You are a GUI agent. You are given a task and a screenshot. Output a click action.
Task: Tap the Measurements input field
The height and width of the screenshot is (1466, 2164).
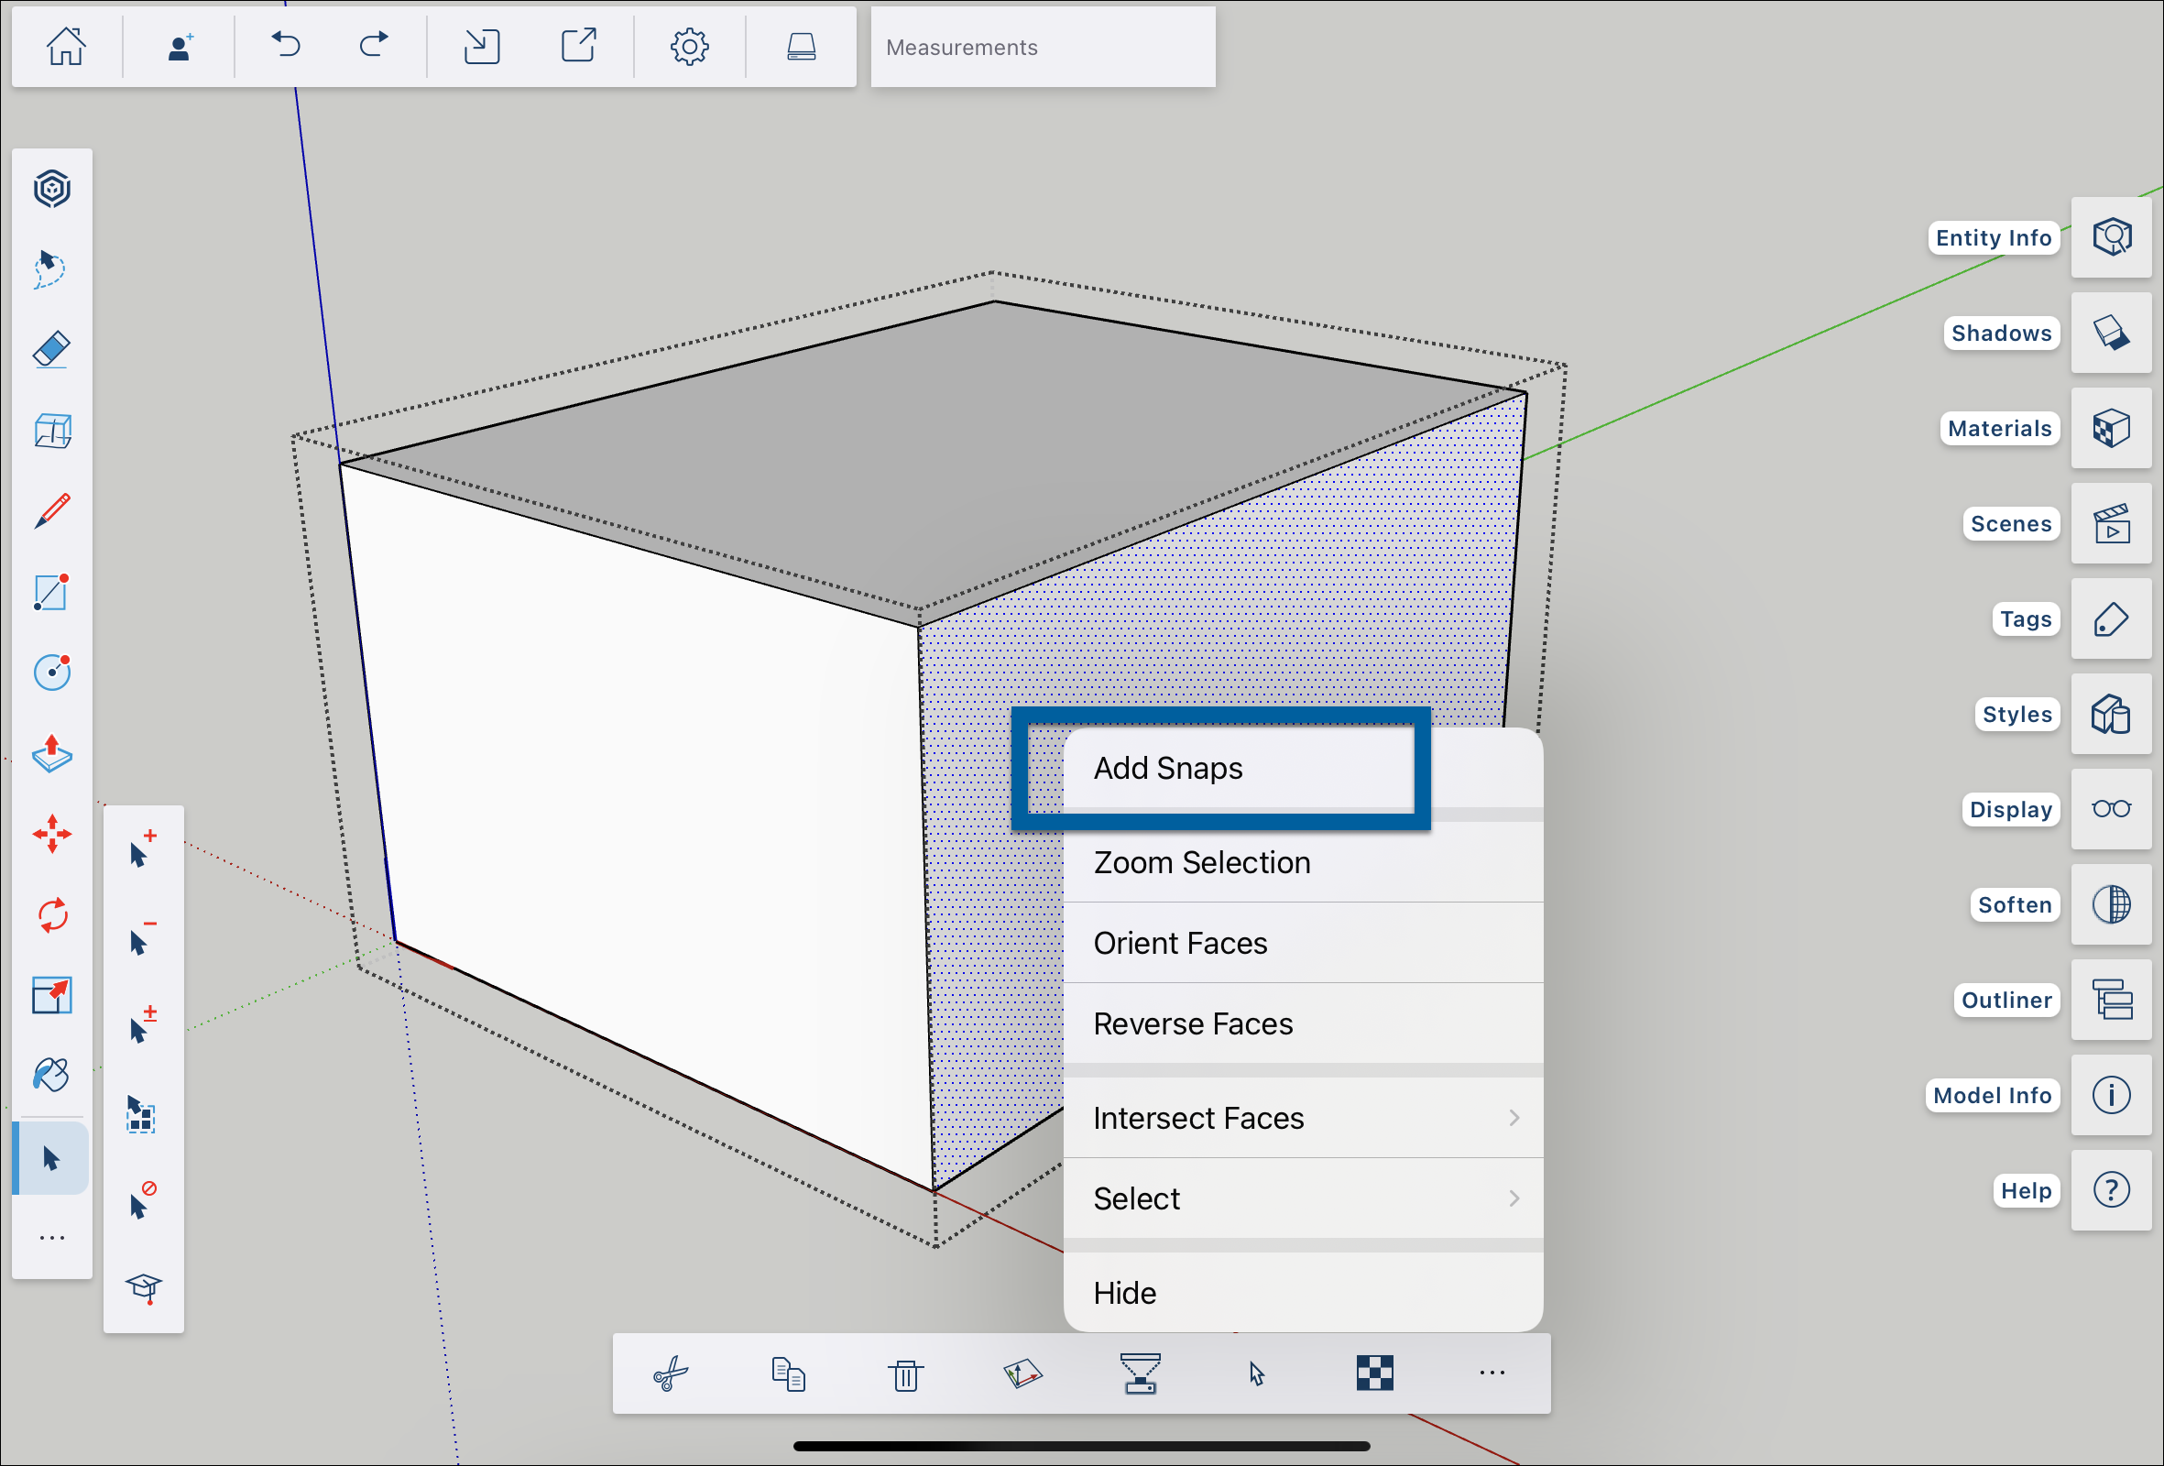tap(1043, 47)
